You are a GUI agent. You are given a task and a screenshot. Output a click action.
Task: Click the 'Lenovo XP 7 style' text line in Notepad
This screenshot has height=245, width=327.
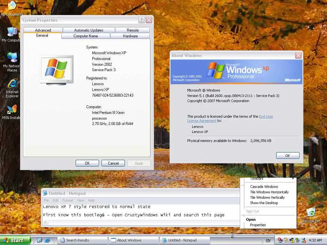(96, 207)
